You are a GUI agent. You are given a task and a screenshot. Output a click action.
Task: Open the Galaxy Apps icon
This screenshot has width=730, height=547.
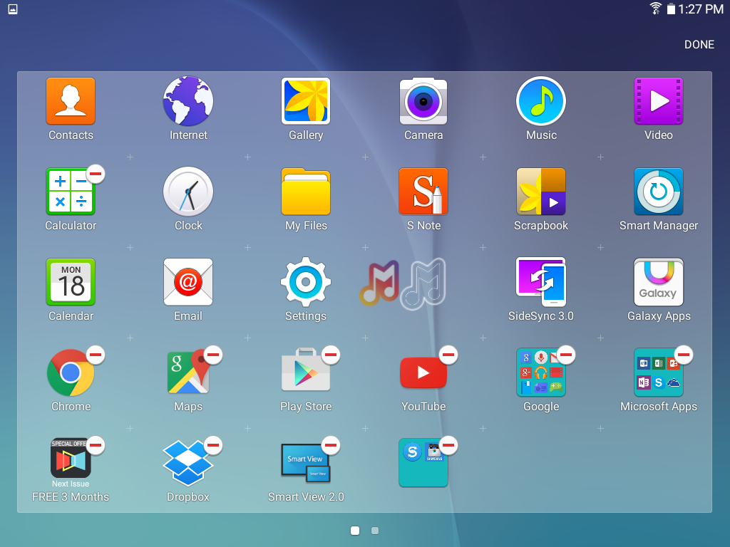point(658,282)
